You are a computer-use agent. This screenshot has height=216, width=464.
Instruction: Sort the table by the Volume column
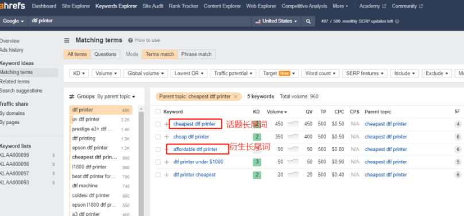tap(277, 112)
